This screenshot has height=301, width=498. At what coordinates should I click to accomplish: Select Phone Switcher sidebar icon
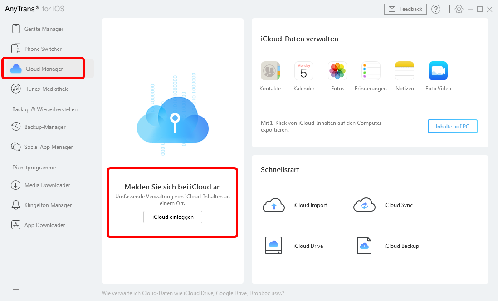pos(15,49)
